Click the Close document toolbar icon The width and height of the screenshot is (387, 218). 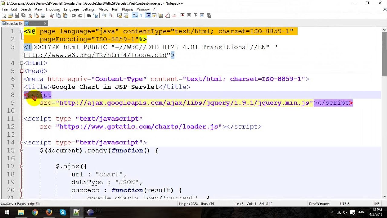coord(30,15)
